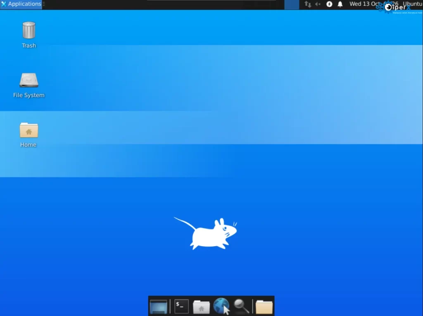Open the power manager battery menu
Image resolution: width=423 pixels, height=316 pixels.
(x=329, y=4)
